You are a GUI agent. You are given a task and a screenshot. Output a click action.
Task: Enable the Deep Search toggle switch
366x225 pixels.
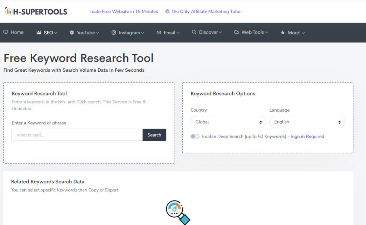(195, 137)
